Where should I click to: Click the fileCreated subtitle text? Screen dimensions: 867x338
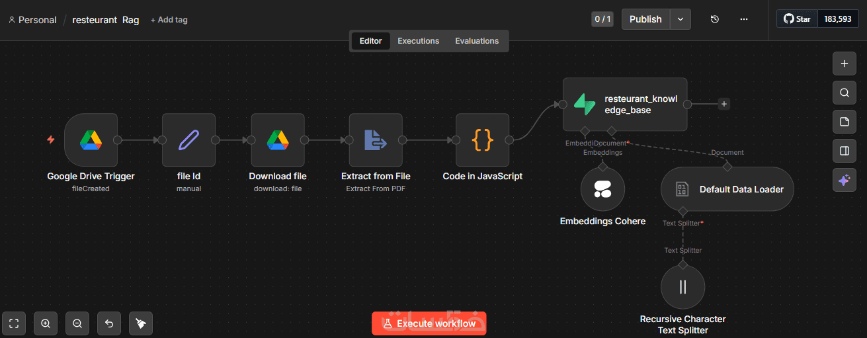click(91, 189)
